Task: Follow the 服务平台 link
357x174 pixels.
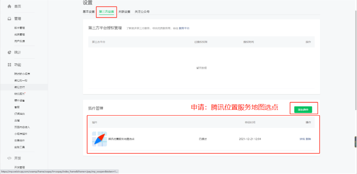Action: pos(184,28)
